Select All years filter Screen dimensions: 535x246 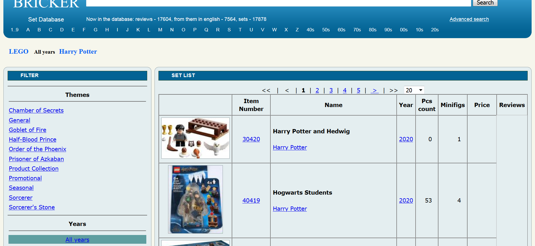77,240
